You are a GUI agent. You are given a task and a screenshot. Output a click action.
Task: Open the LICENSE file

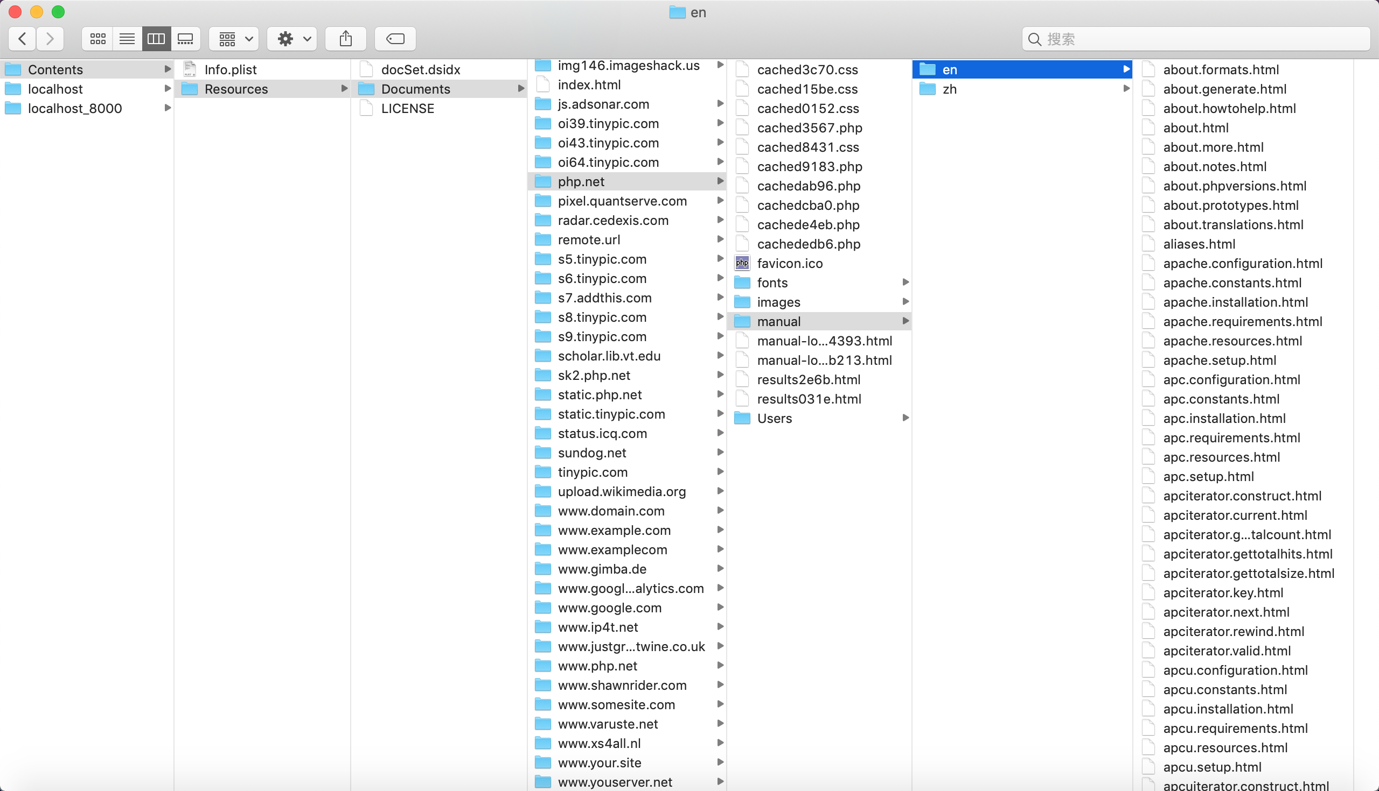point(407,109)
